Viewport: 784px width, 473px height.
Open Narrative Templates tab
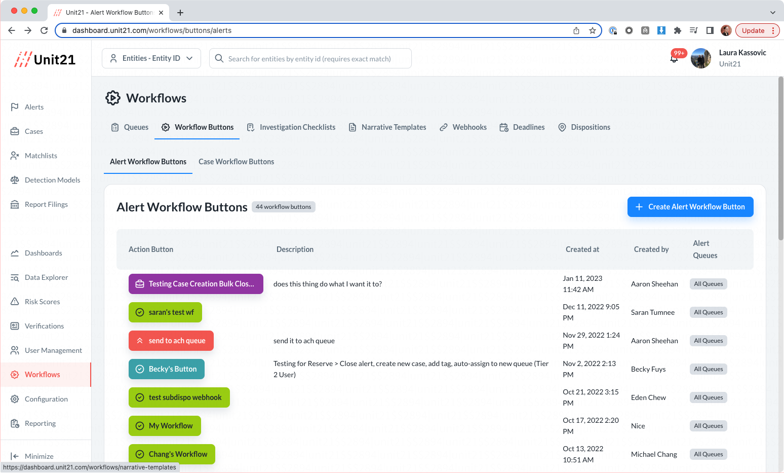pos(387,127)
